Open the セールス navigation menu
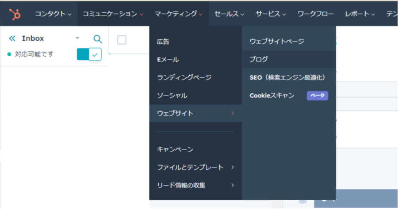This screenshot has width=398, height=221. (229, 14)
